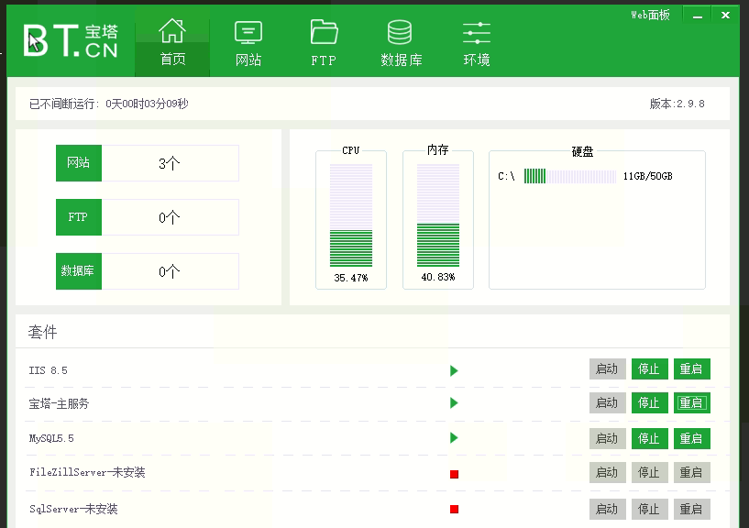Click the 35.47% CPU value
The width and height of the screenshot is (749, 528).
[x=351, y=278]
